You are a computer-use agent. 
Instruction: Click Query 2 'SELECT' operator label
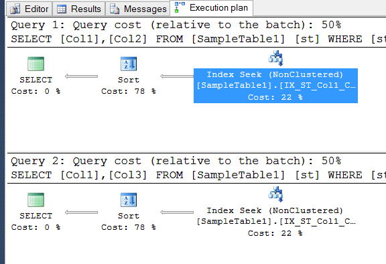36,216
